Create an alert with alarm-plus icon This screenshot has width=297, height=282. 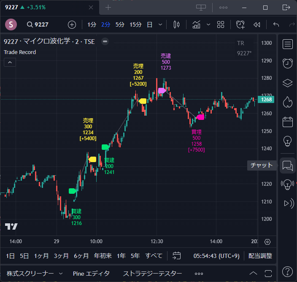click(x=240, y=24)
